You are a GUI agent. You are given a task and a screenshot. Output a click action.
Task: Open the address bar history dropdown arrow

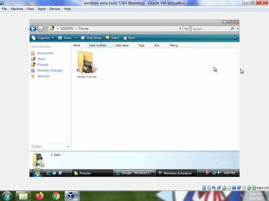coord(180,29)
